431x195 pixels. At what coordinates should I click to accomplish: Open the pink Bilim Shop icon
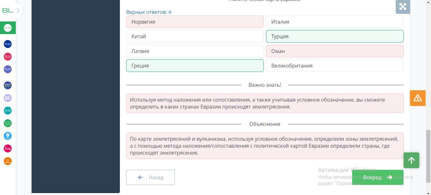(8, 56)
